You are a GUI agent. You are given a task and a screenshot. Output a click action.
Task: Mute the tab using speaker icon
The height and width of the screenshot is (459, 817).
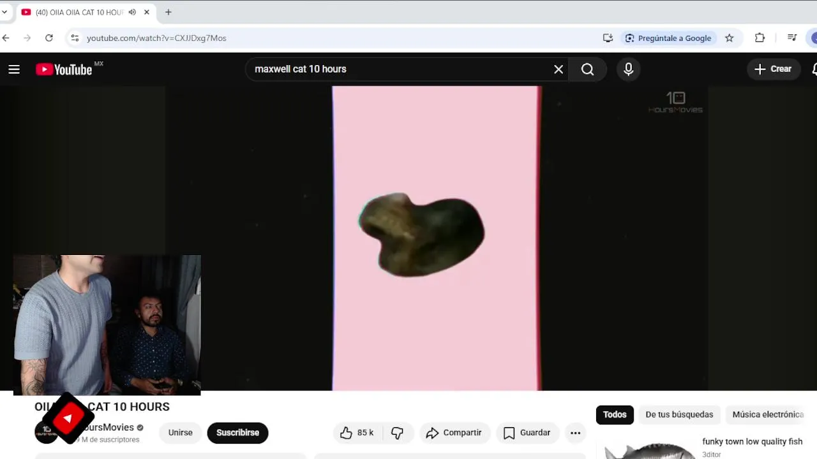click(x=132, y=12)
